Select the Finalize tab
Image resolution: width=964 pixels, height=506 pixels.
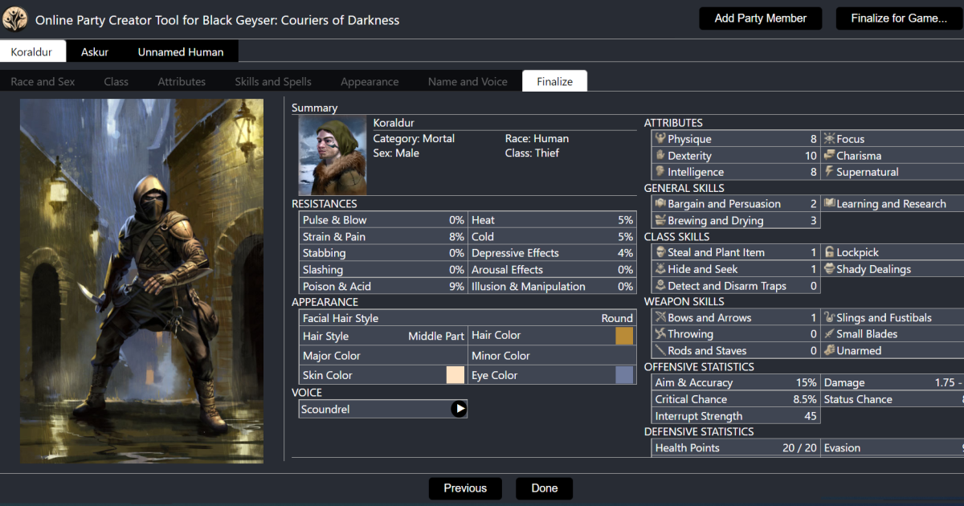tap(555, 81)
